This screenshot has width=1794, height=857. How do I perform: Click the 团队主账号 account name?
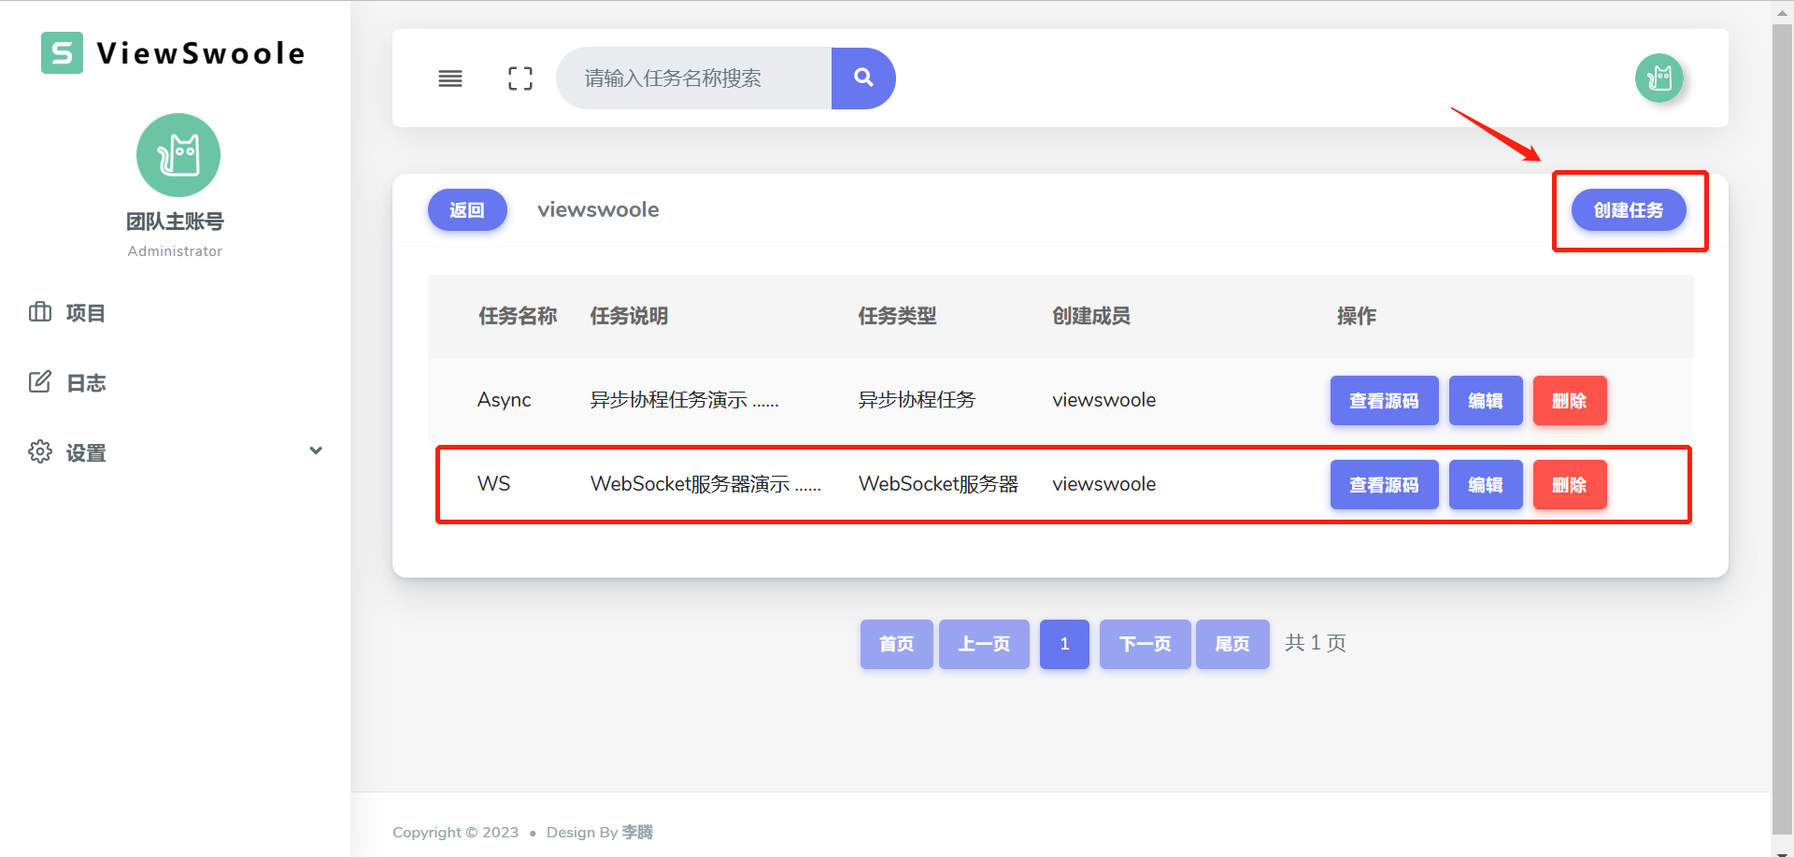point(175,221)
